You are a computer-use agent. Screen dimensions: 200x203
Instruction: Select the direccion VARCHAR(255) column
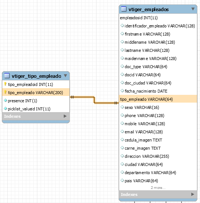[x=158, y=156]
